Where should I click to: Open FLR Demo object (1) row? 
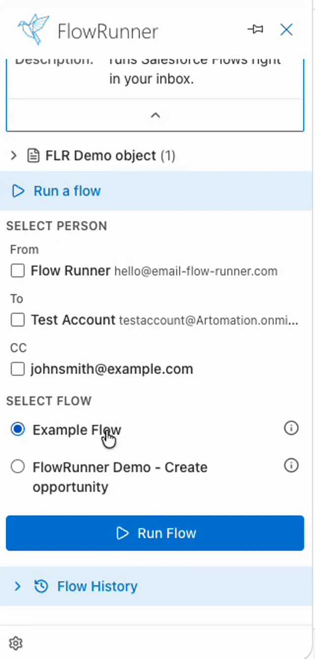tap(155, 156)
